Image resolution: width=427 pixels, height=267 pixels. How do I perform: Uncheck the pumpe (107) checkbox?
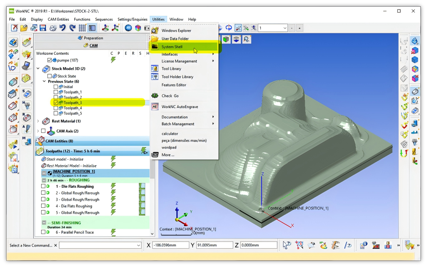49,60
